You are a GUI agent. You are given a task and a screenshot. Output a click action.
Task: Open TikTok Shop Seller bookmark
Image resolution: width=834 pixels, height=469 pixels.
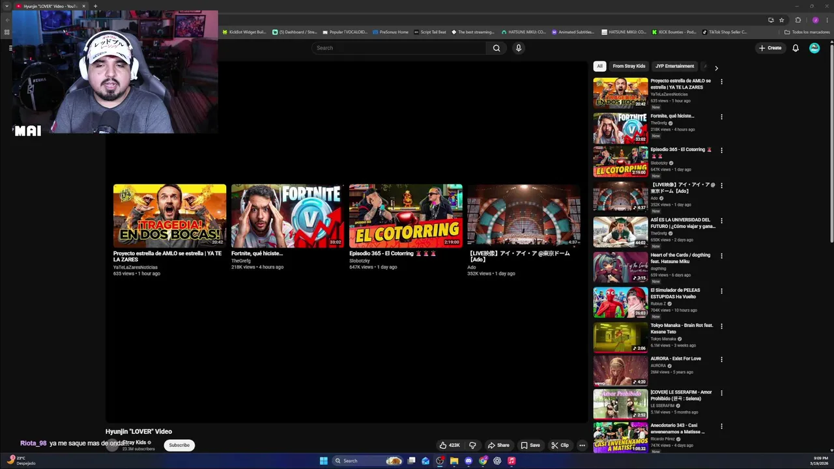tap(725, 32)
